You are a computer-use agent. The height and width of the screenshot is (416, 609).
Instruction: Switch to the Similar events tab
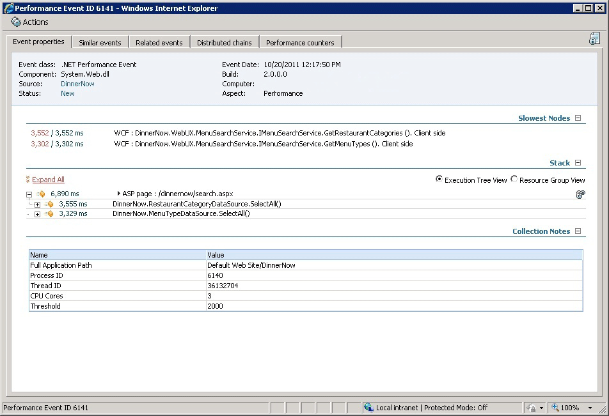(100, 43)
